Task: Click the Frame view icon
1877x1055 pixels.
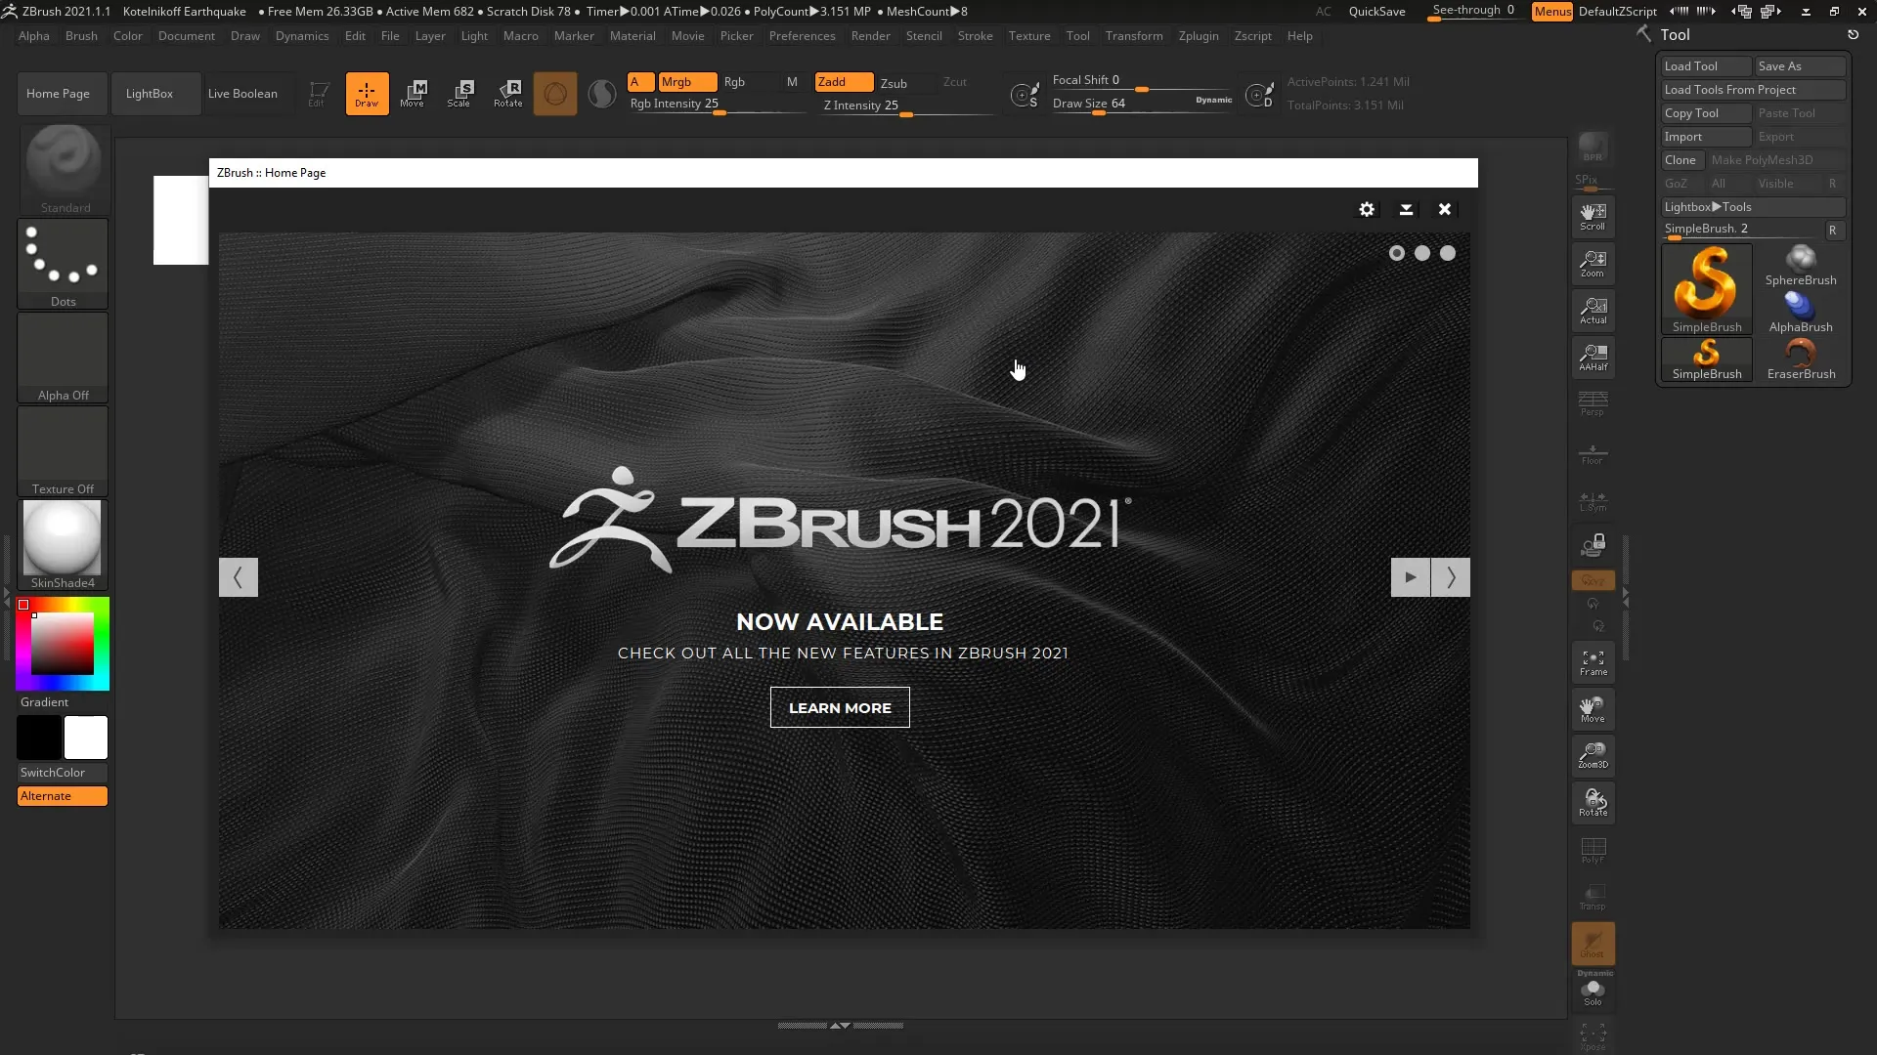Action: [1593, 661]
